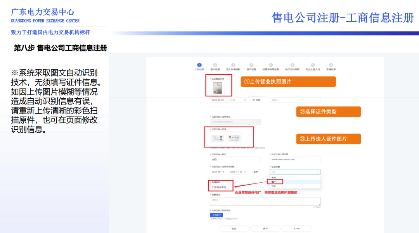Select the 工商信息 step icon
The height and width of the screenshot is (233, 419).
(199, 64)
